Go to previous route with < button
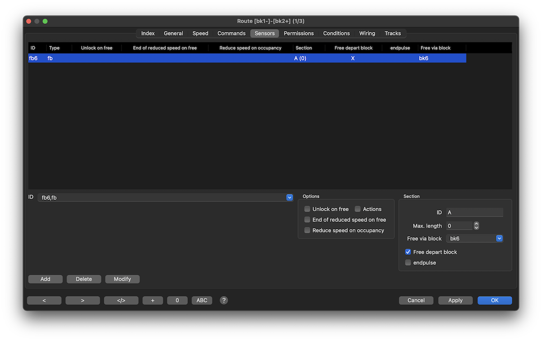This screenshot has height=341, width=542. (44, 300)
